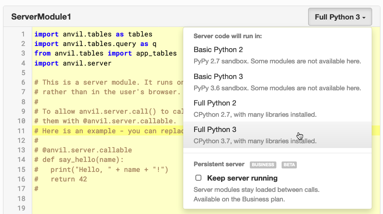The image size is (383, 214).
Task: Click the BETA badge
Action: tap(289, 165)
